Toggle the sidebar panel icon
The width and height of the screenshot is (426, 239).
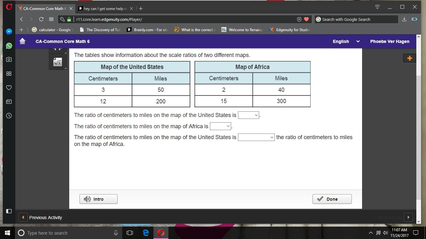click(x=9, y=211)
